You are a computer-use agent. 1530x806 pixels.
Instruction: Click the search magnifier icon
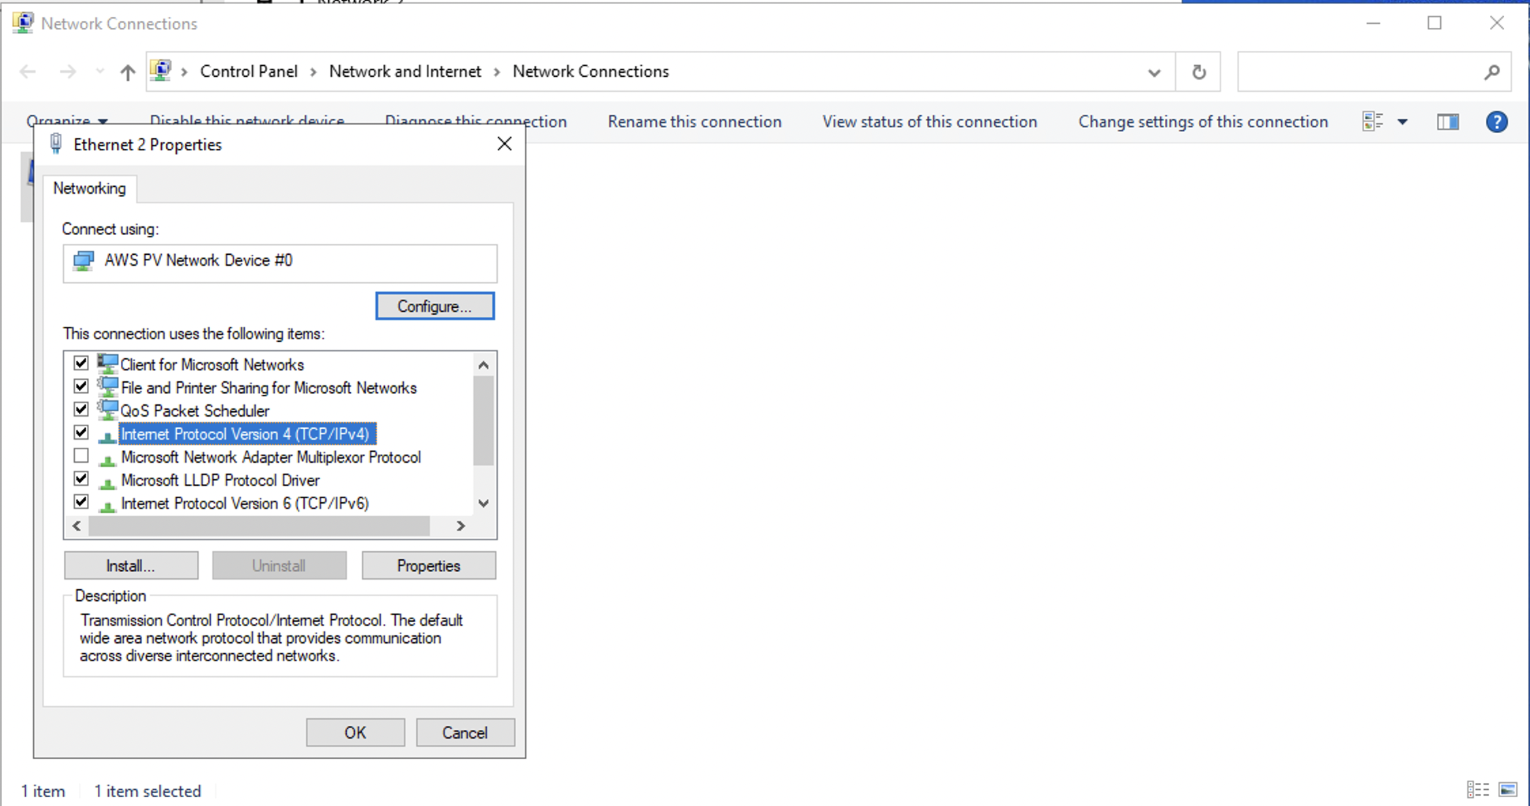pyautogui.click(x=1492, y=72)
